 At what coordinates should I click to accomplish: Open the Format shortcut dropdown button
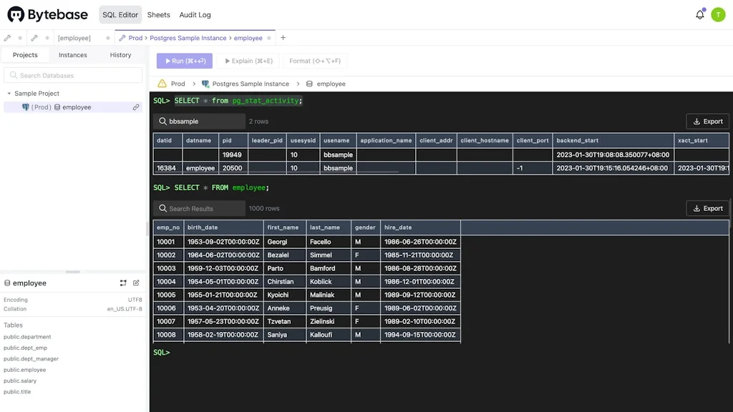(x=315, y=61)
